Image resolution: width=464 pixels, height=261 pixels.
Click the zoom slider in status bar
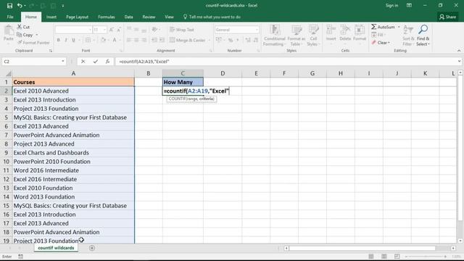click(x=426, y=256)
